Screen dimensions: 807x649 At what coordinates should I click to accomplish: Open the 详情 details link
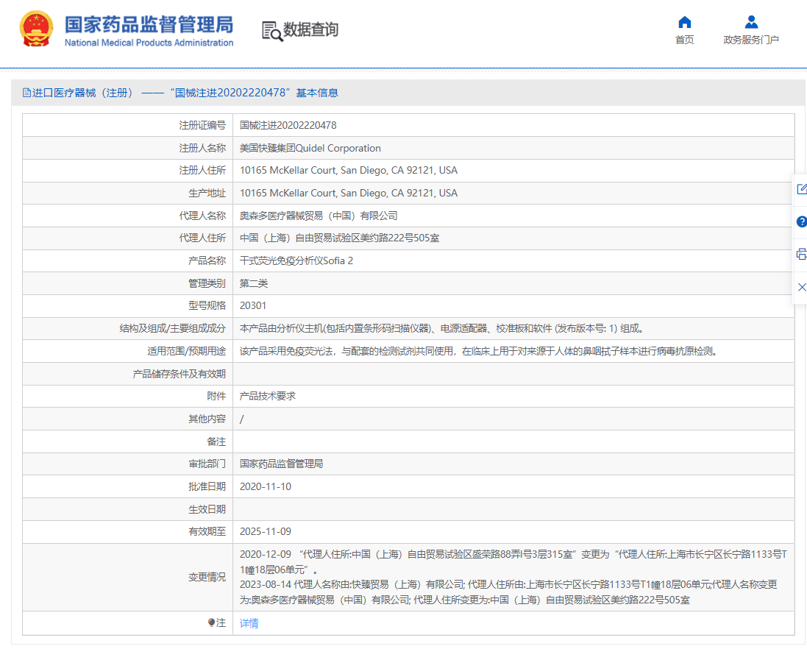(249, 623)
